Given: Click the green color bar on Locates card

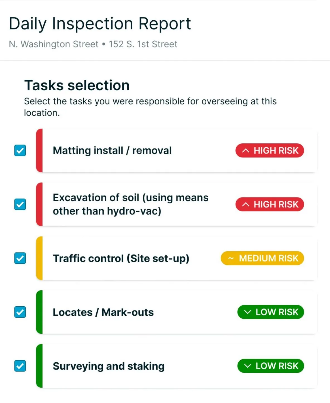Looking at the screenshot, I should [40, 312].
